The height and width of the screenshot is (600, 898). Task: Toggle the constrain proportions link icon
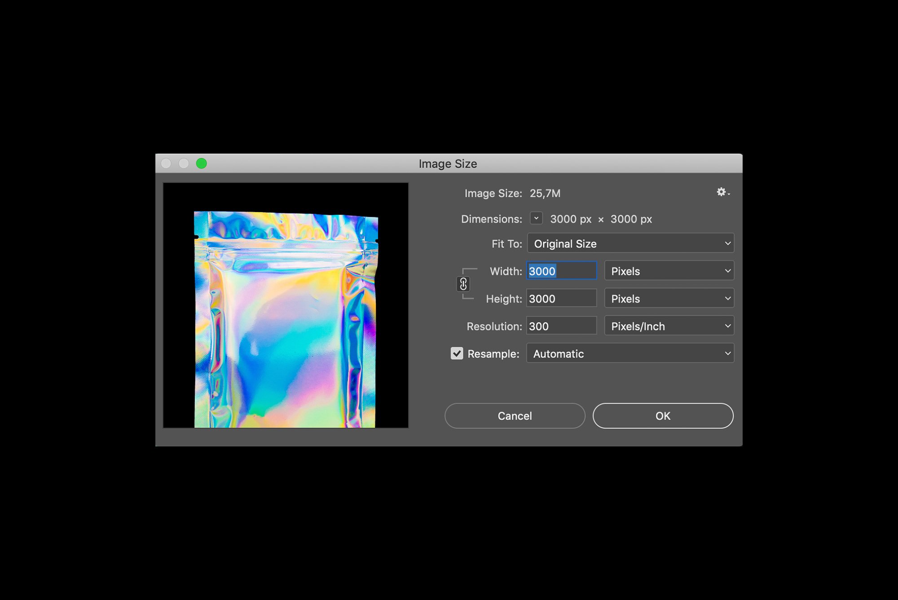pyautogui.click(x=463, y=284)
